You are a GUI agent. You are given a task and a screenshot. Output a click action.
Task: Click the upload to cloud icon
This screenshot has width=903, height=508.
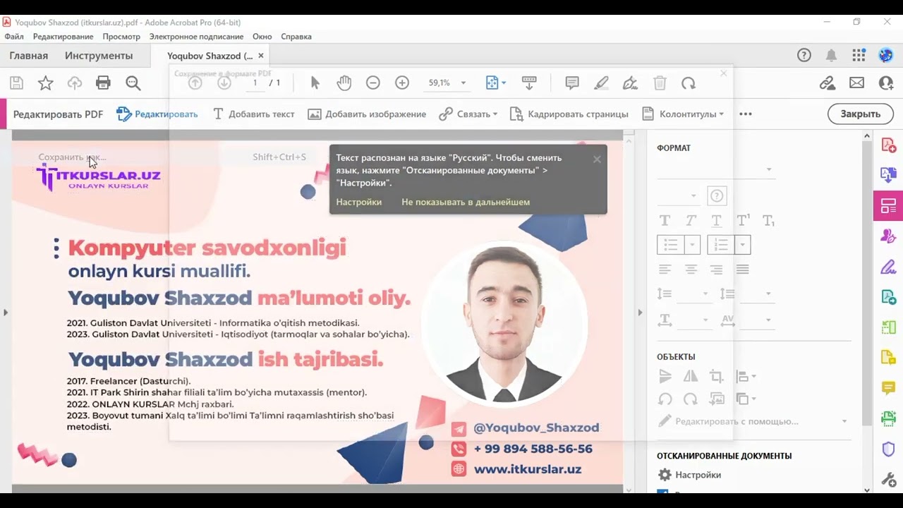pos(75,83)
